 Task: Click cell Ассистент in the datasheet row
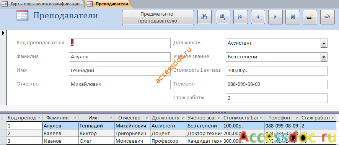168,126
